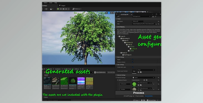Open the MI_ZelkovaSerrata_1 material dropdown
Screen dimensions: 203x103
(144, 83)
